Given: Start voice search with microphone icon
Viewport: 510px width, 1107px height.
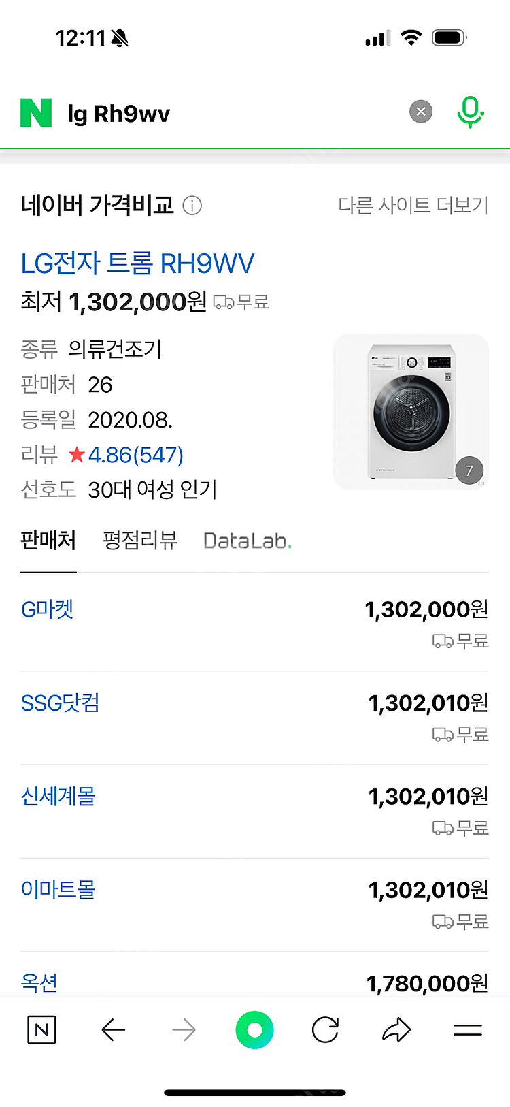Looking at the screenshot, I should (470, 112).
